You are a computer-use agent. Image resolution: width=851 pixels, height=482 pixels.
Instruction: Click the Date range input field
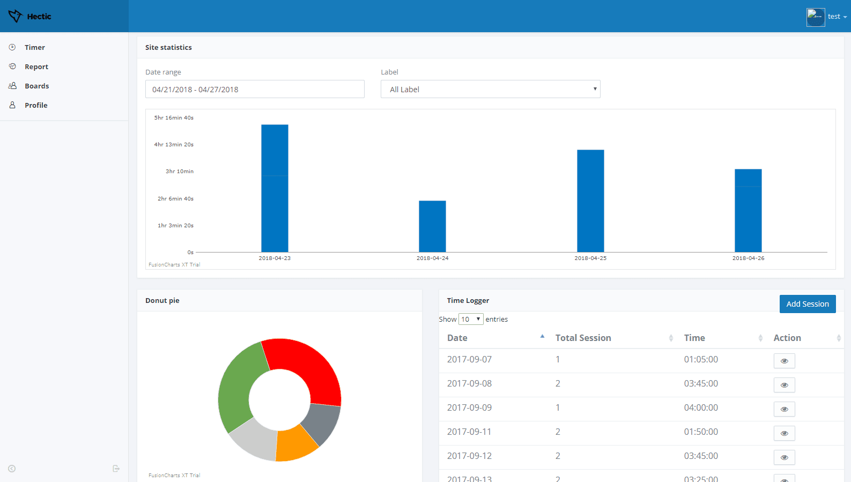[x=255, y=89]
